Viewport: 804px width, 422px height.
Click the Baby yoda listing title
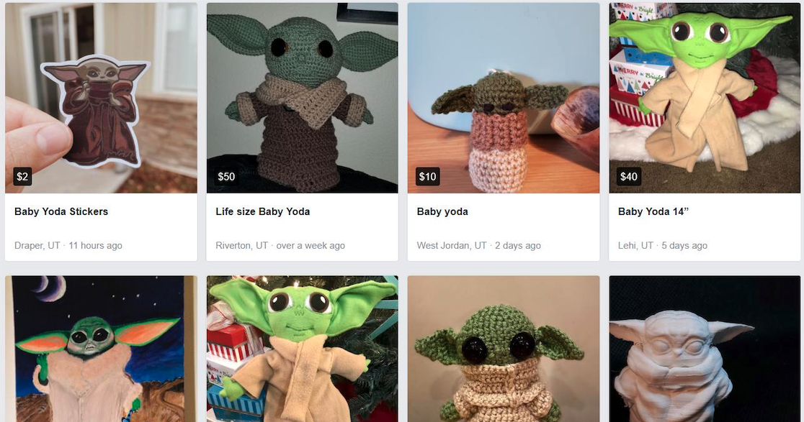442,212
